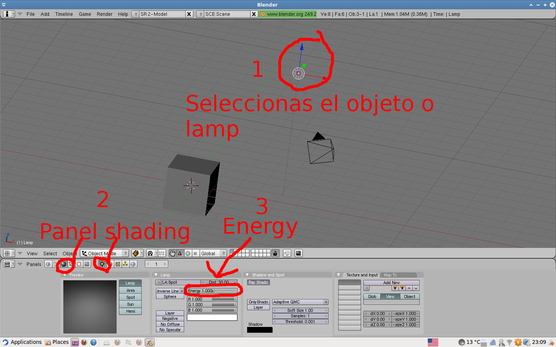Open the draw type shading dropdown

(x=137, y=253)
